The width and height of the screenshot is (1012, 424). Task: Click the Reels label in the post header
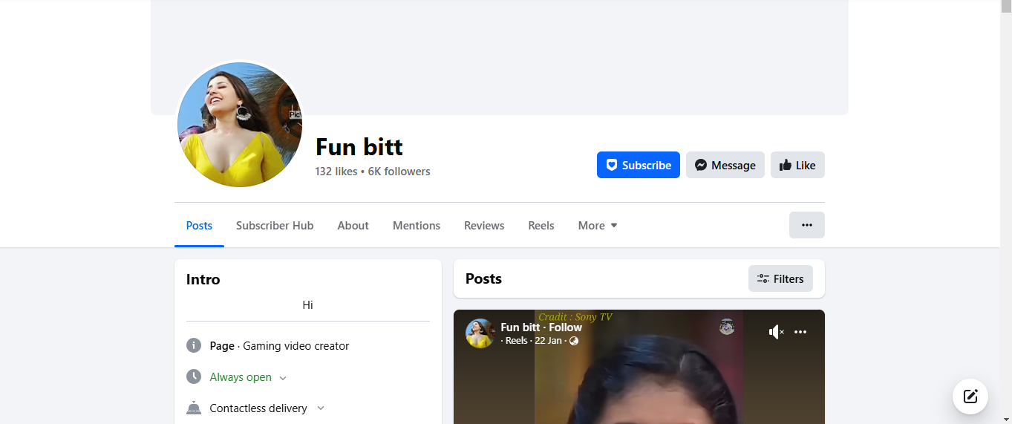click(516, 341)
